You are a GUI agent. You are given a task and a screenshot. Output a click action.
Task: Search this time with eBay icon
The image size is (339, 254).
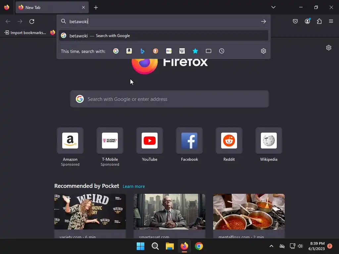[x=169, y=51]
